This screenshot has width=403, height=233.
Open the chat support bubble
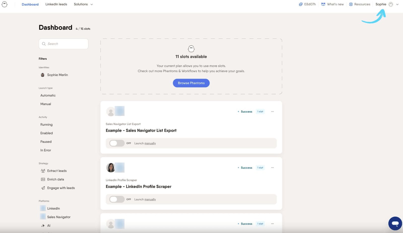click(x=395, y=223)
